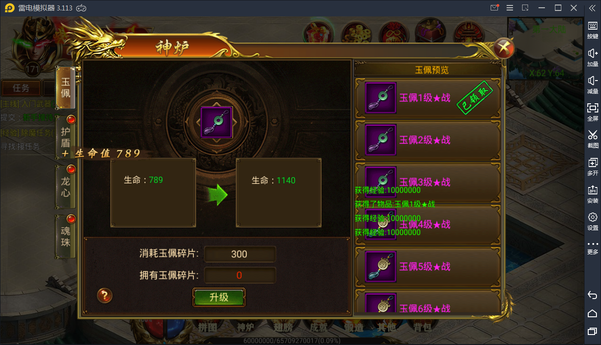
Task: Select the 玉佩 side tab
Action: click(66, 87)
